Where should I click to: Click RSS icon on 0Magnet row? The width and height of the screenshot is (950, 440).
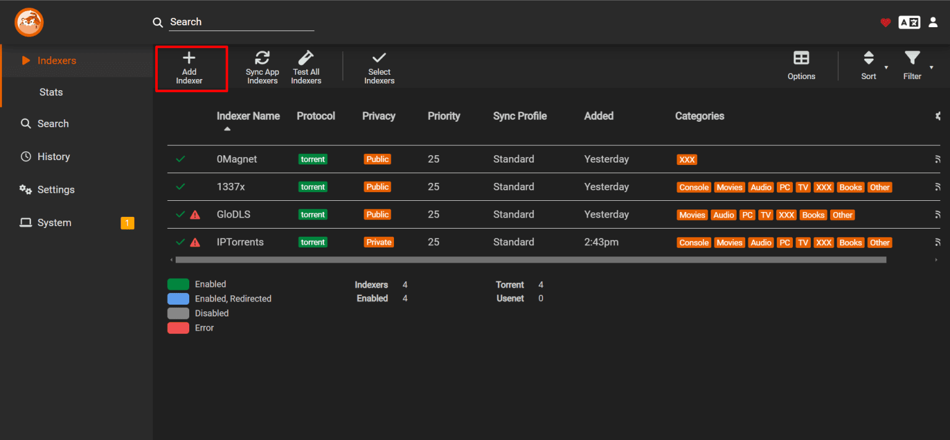(x=938, y=159)
